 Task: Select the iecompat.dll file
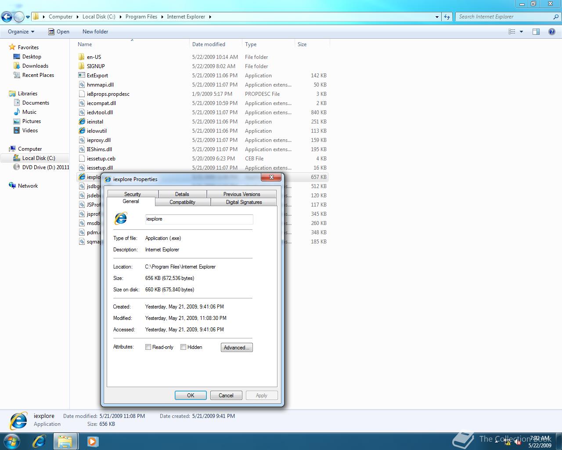[101, 103]
